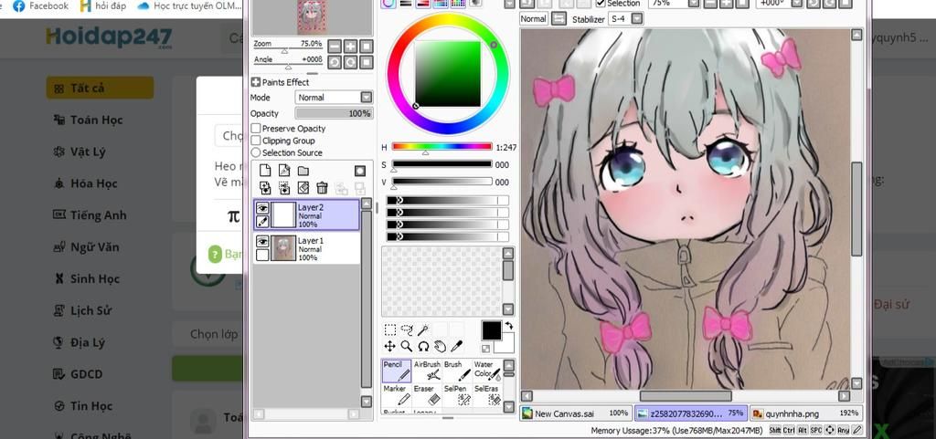Pick the magic wand tool
The width and height of the screenshot is (936, 439).
(423, 329)
